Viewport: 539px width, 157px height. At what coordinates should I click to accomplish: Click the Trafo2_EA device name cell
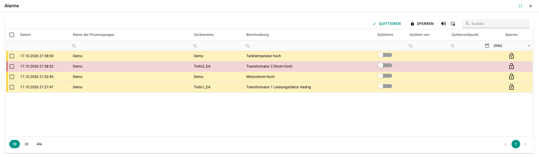tap(202, 66)
